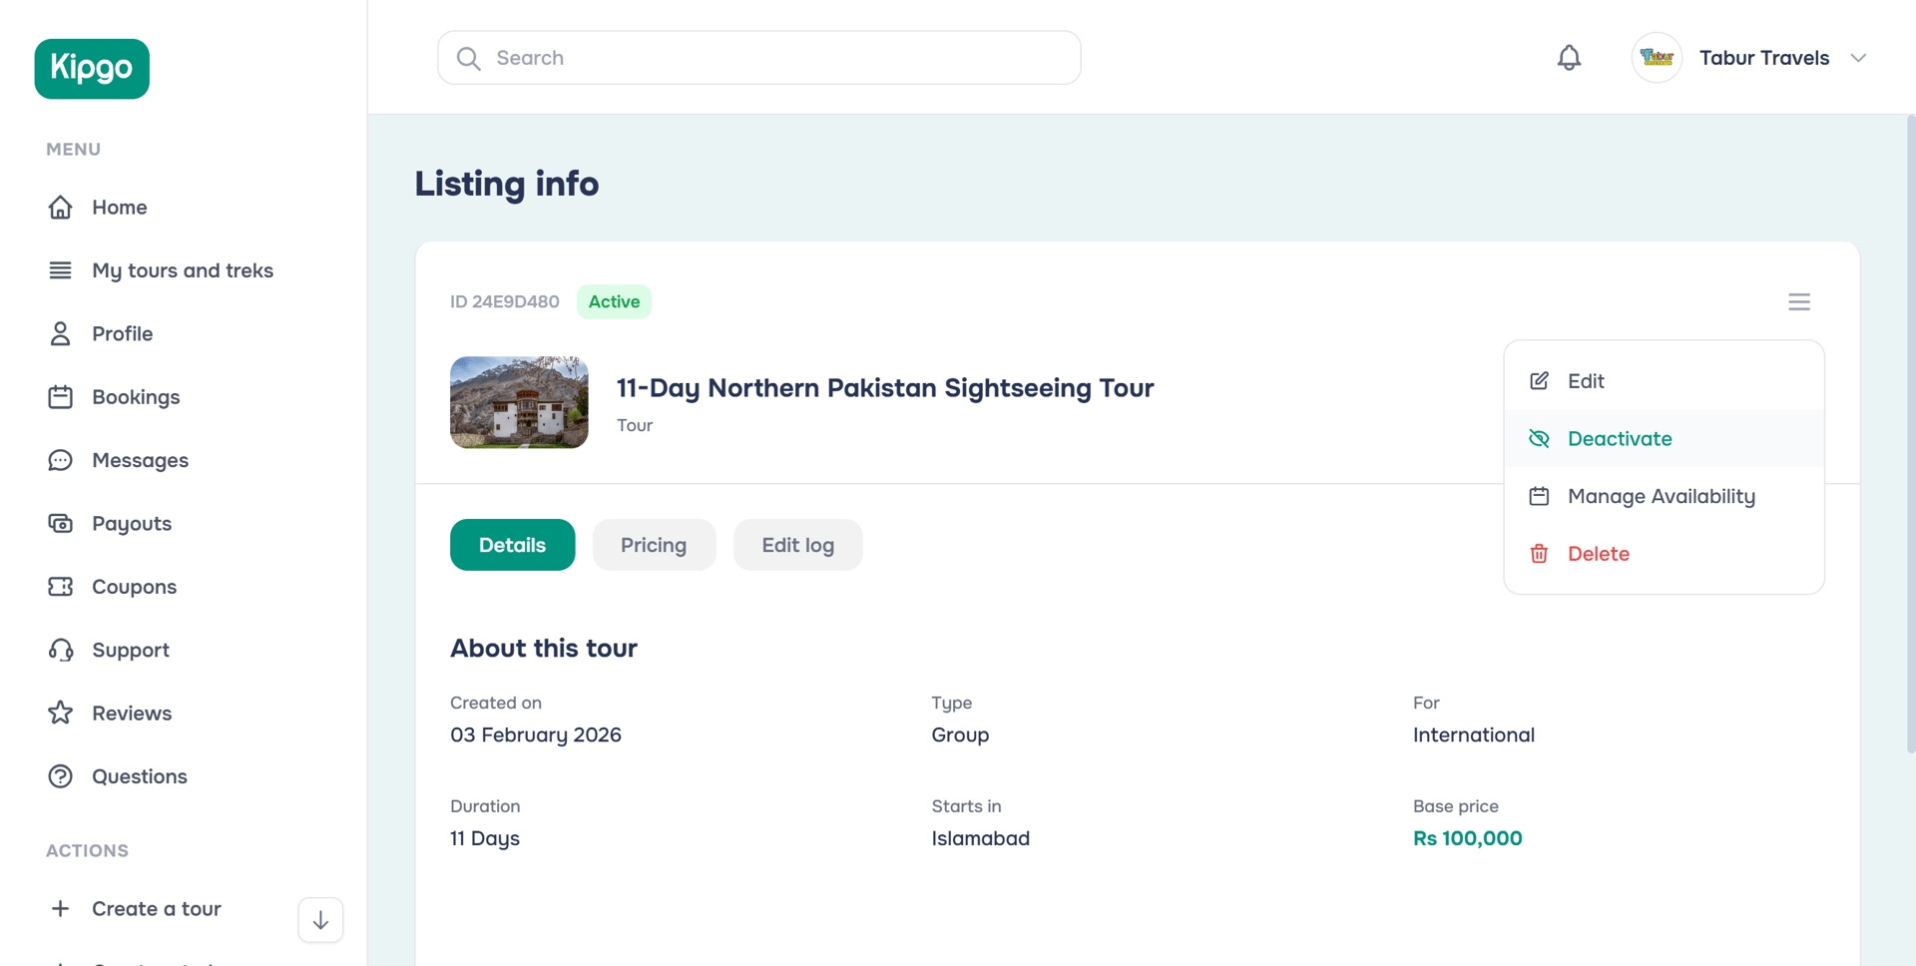Switch to the Pricing tab
Screen dimensions: 1916x966
(654, 545)
